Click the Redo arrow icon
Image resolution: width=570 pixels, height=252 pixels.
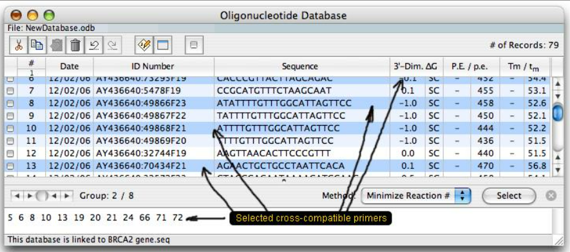[113, 45]
